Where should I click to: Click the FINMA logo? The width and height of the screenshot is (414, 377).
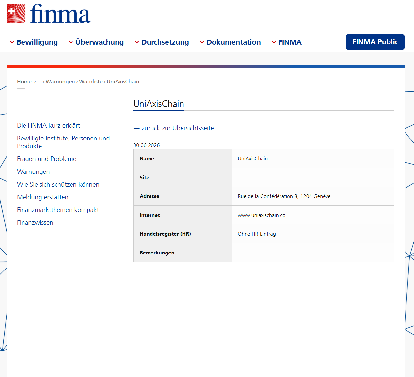(x=49, y=13)
